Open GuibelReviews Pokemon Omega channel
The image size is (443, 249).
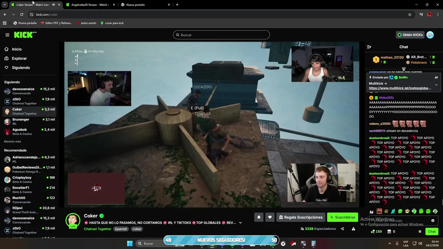(29, 169)
